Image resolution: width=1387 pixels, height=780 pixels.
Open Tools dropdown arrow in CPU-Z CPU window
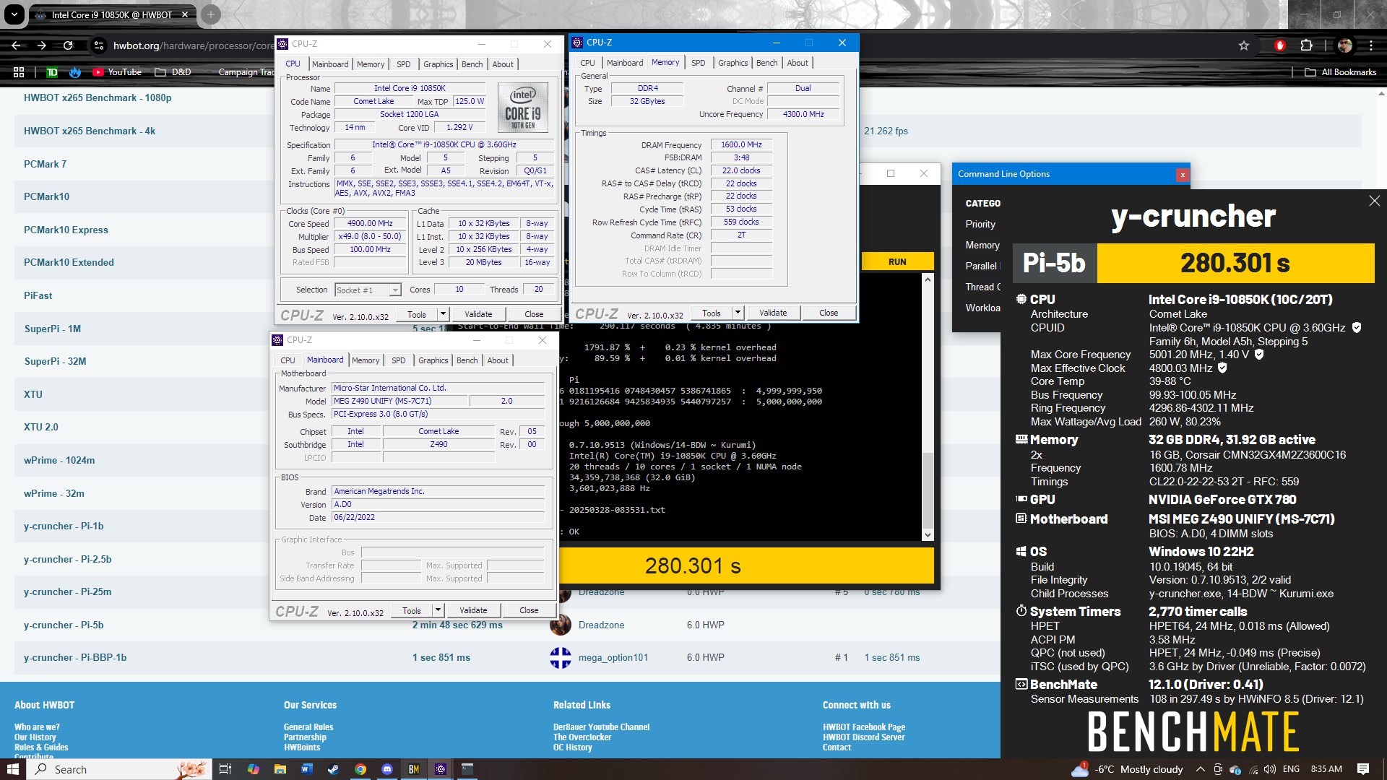coord(443,314)
